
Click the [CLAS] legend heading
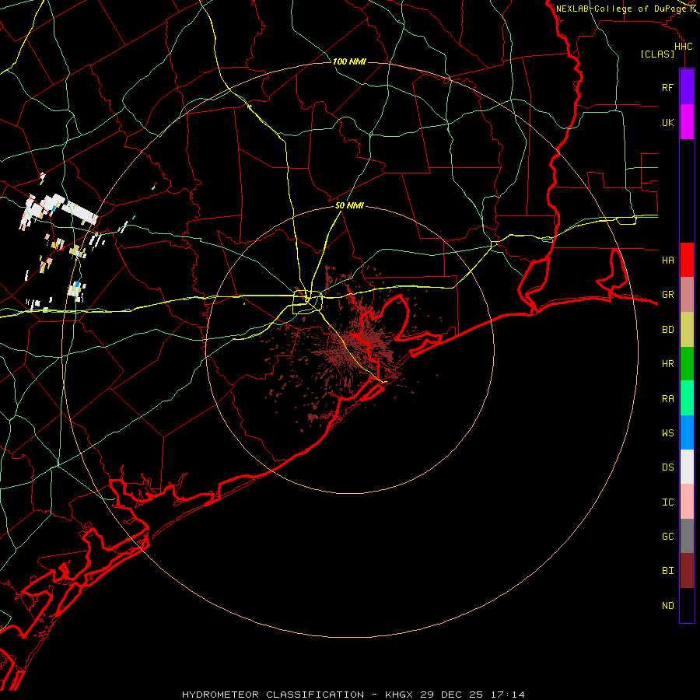pos(657,54)
